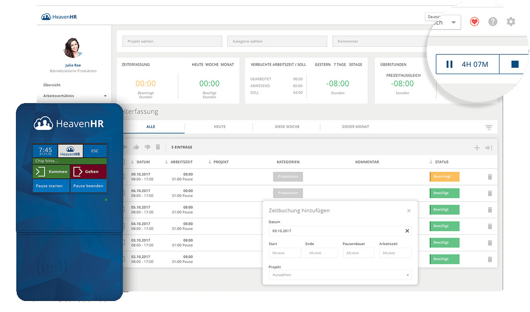The width and height of the screenshot is (530, 312).
Task: Click the Start time field
Action: (x=285, y=253)
